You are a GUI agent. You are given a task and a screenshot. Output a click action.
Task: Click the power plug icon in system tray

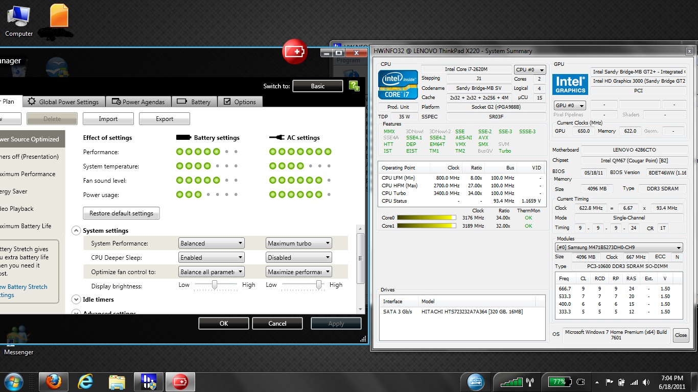tap(622, 382)
